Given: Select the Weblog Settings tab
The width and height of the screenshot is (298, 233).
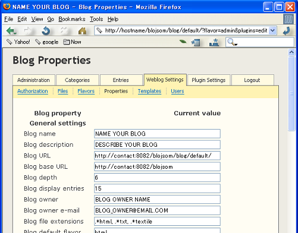Looking at the screenshot, I should pyautogui.click(x=165, y=80).
